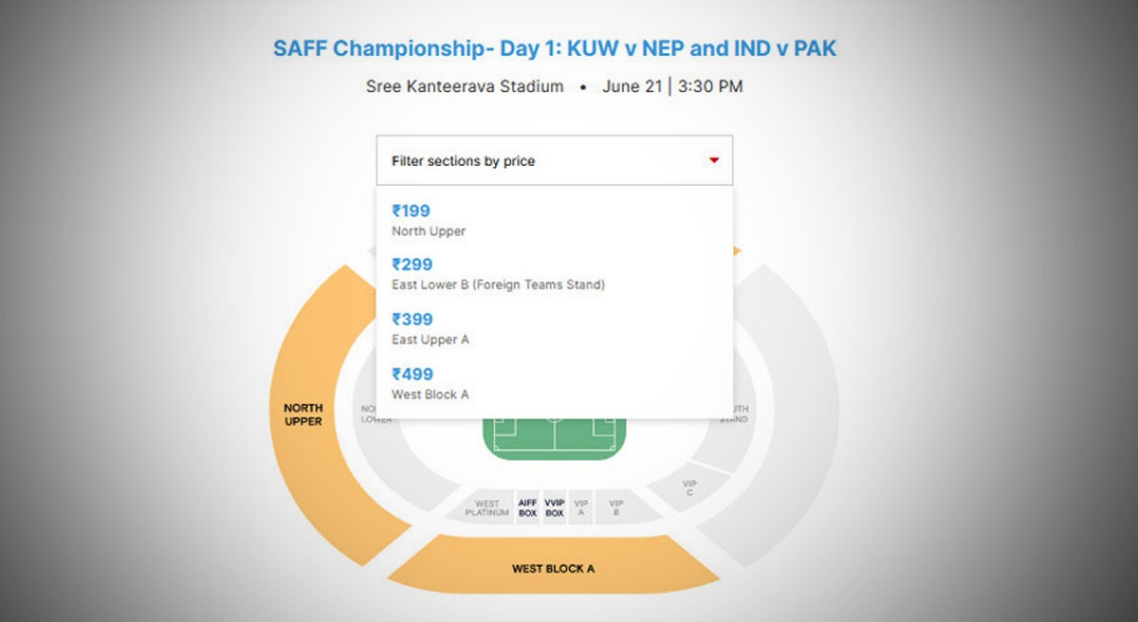The image size is (1138, 622).
Task: Click the June 21 3:30 PM date
Action: [672, 86]
